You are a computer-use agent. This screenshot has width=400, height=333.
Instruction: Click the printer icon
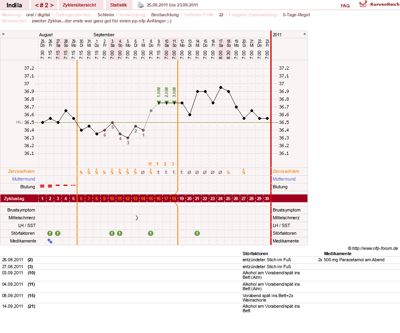(141, 5)
